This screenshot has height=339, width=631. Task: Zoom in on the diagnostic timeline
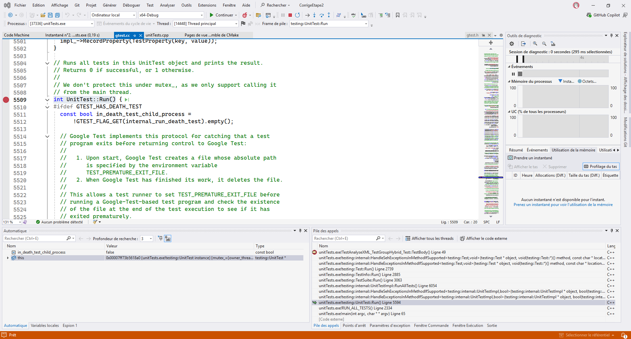[535, 44]
